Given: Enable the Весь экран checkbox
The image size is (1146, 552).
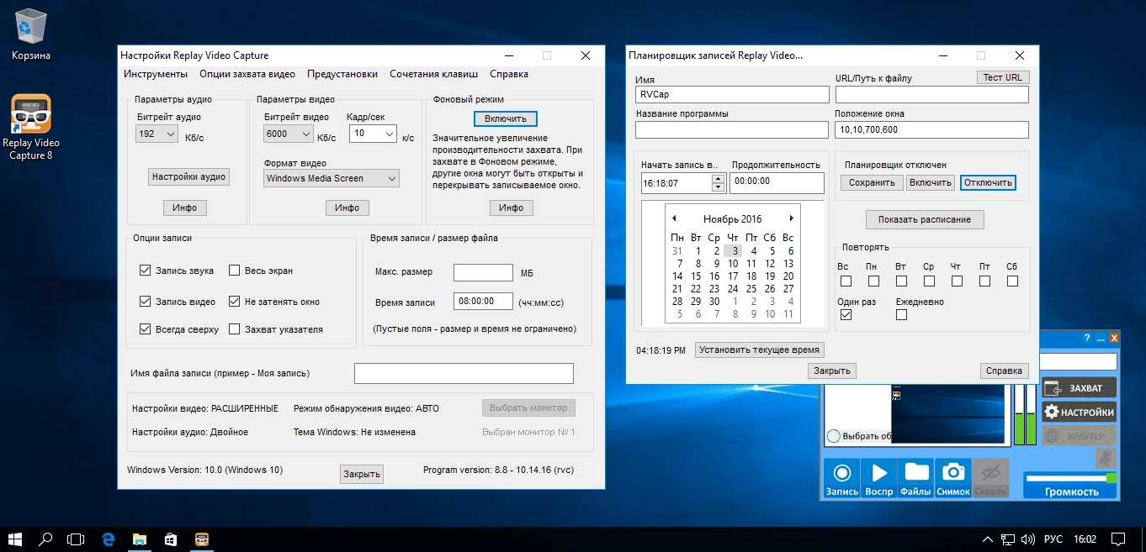Looking at the screenshot, I should point(235,271).
